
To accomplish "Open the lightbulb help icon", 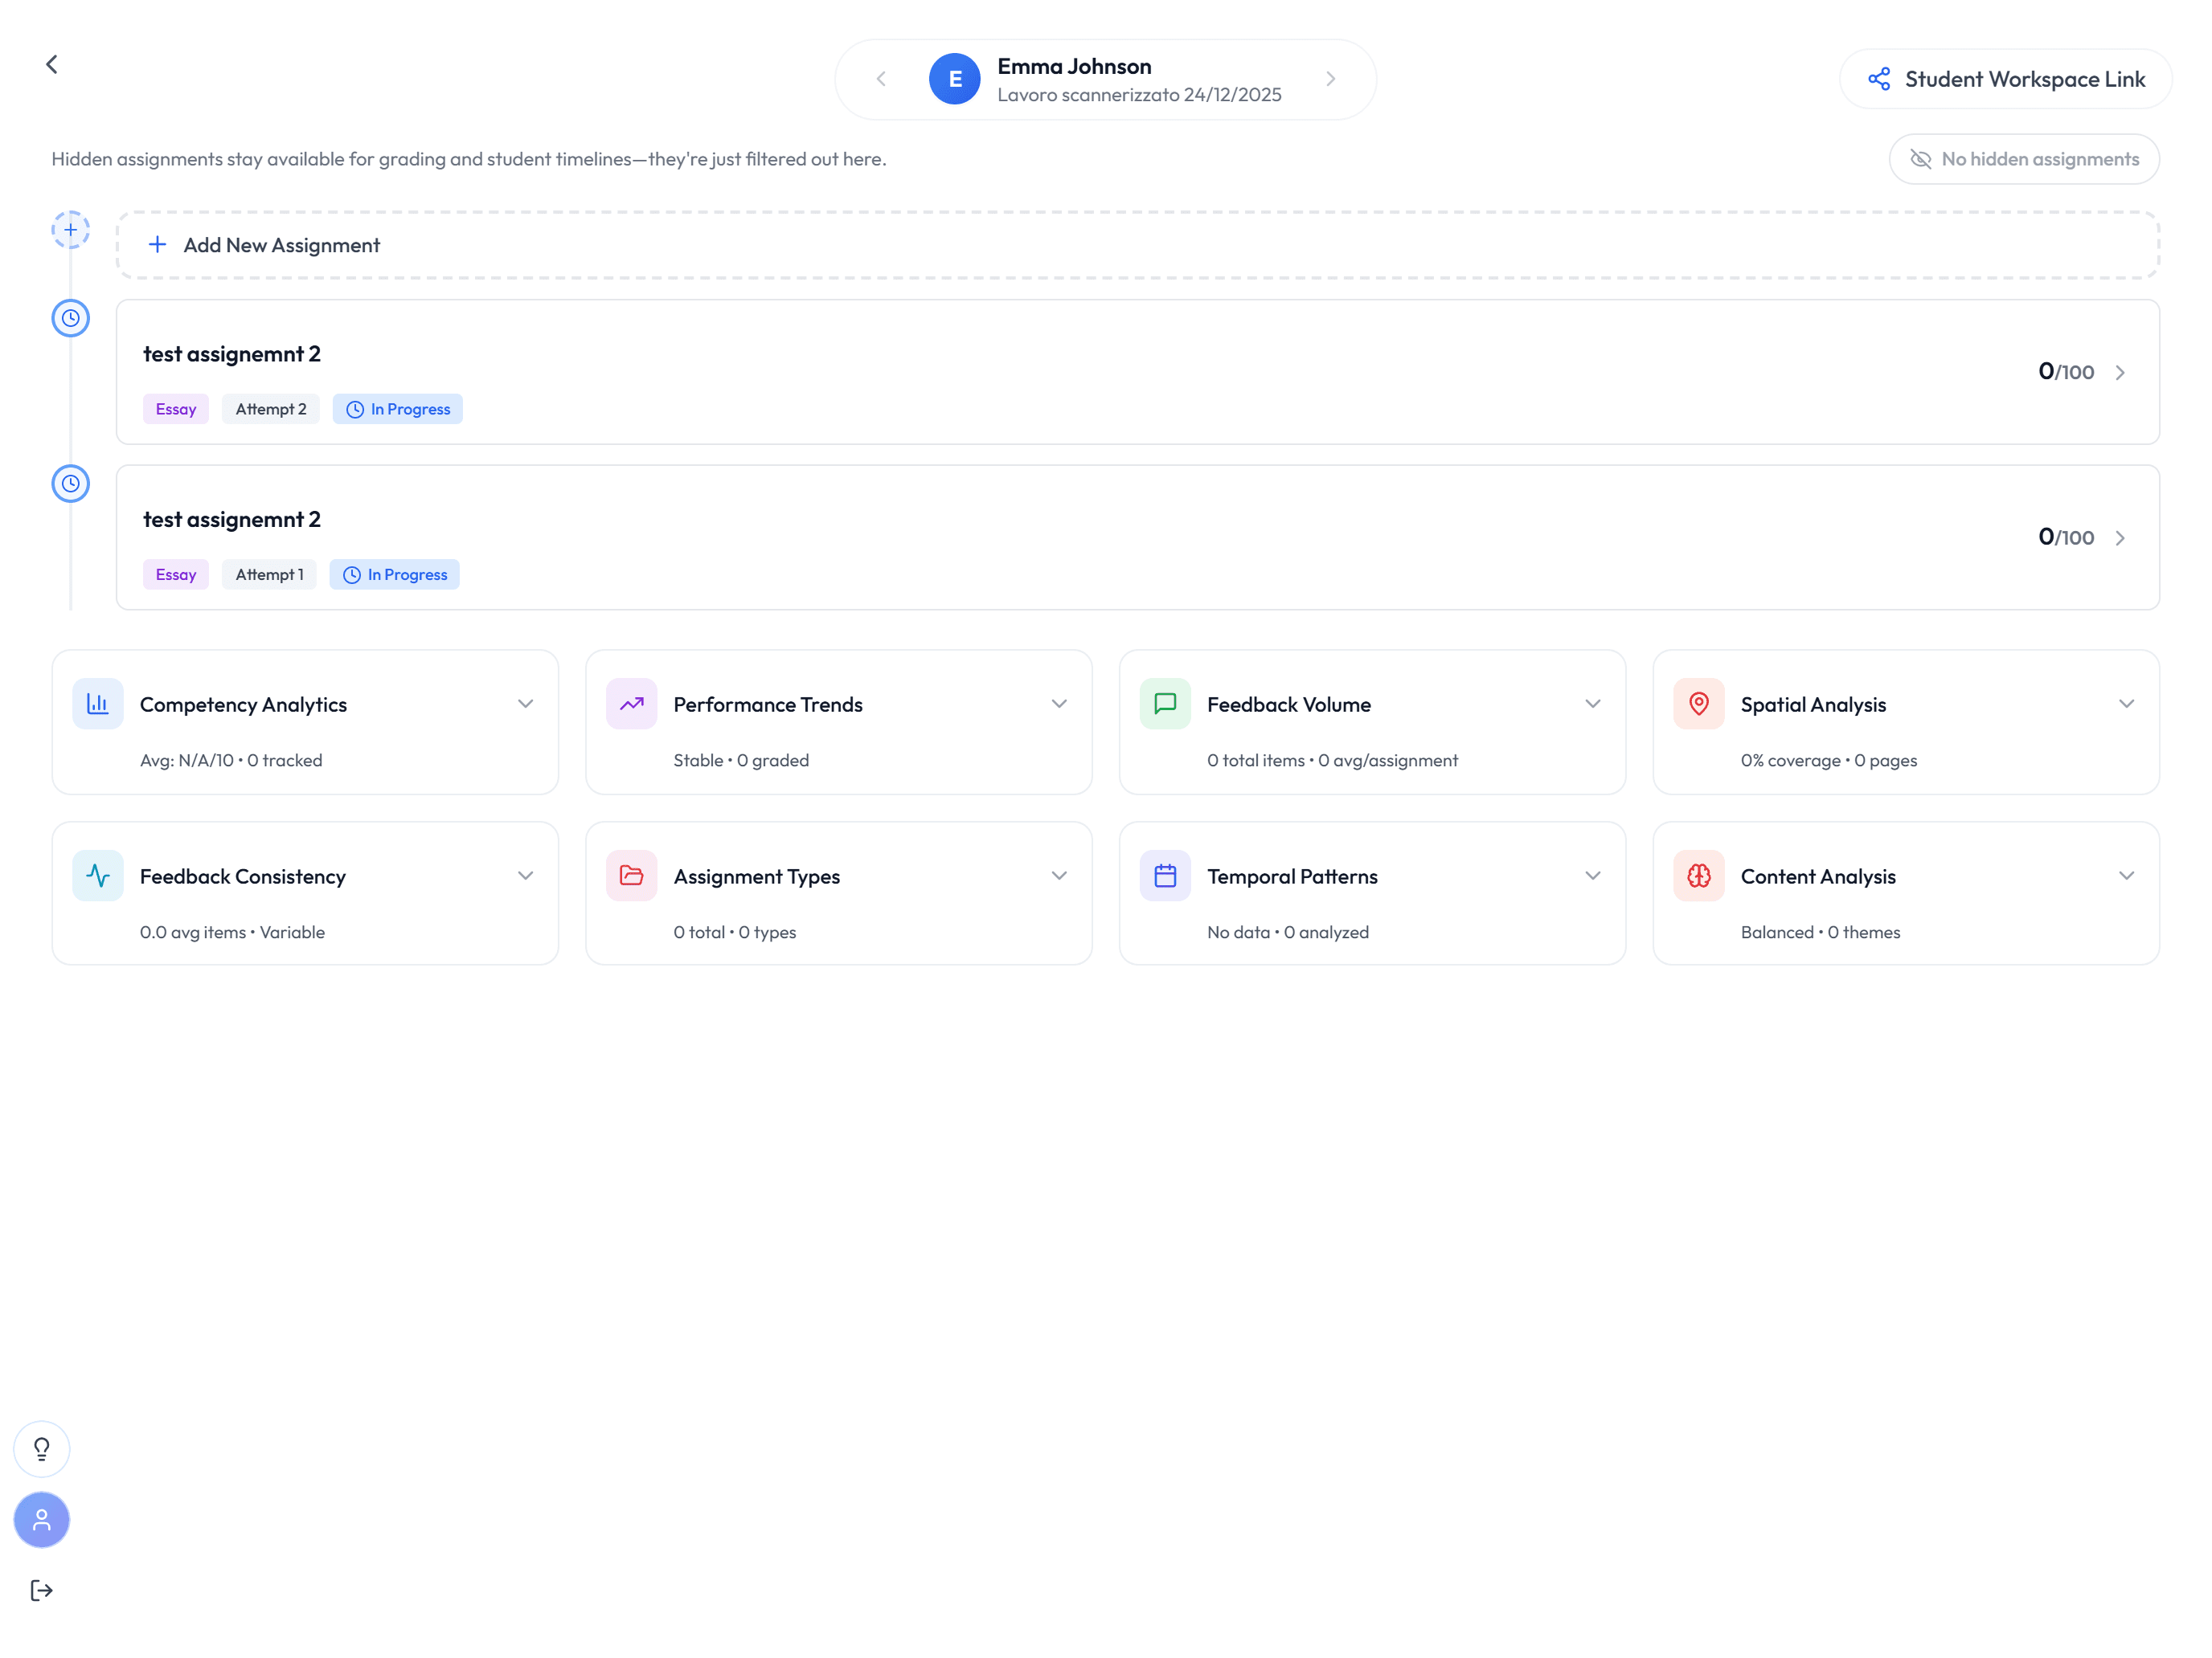I will click(41, 1448).
